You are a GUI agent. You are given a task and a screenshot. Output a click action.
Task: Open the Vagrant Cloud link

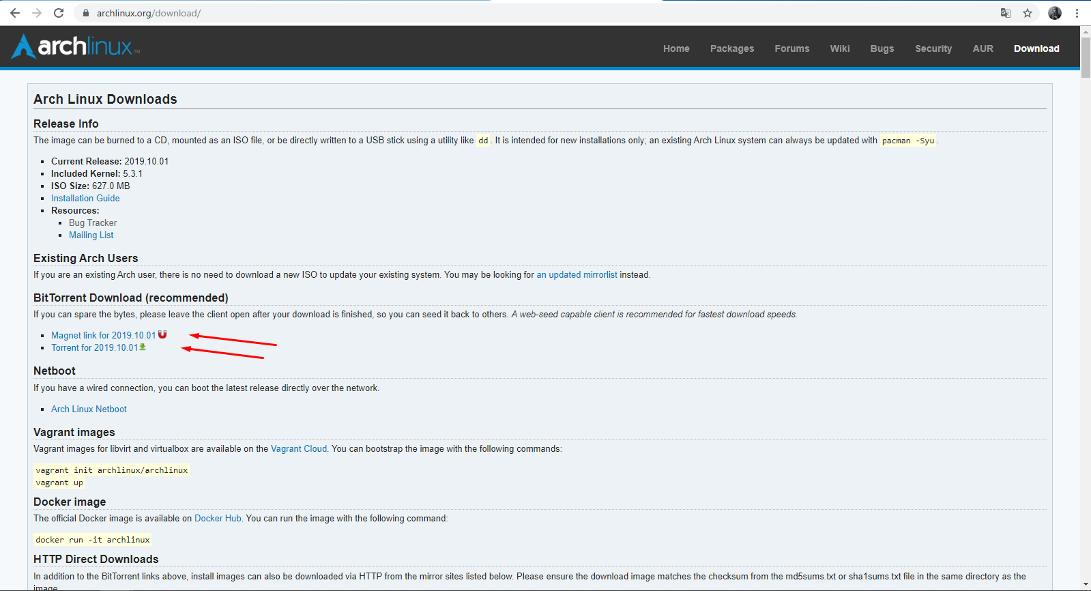(x=299, y=448)
